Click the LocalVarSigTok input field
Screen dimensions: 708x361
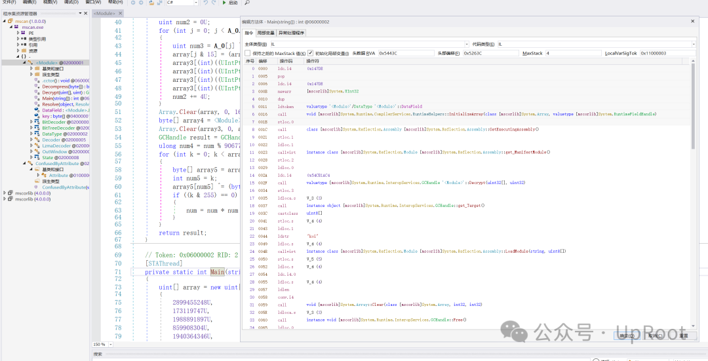coord(668,53)
